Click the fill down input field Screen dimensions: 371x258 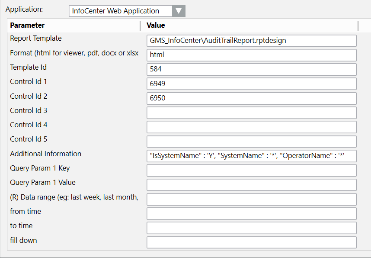(251, 242)
